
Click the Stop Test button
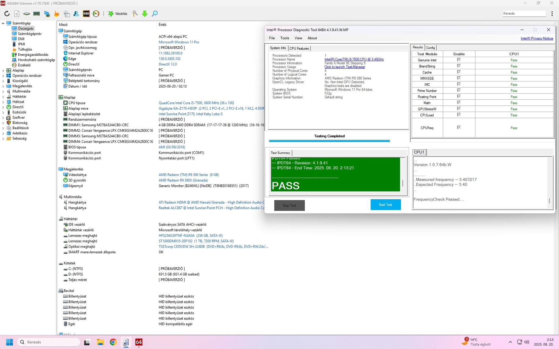(289, 205)
